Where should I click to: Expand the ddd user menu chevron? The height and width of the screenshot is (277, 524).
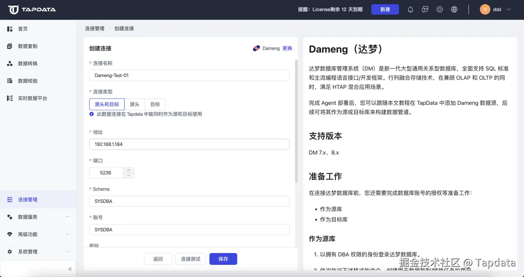click(x=509, y=9)
